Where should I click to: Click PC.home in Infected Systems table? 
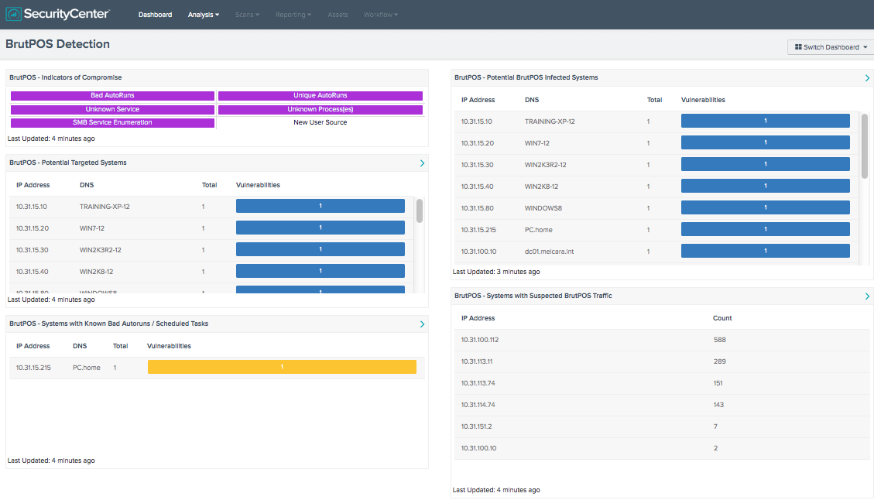point(539,230)
